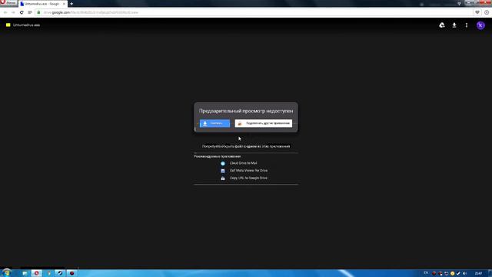Open Cloud Drive to Mail app
The height and width of the screenshot is (277, 492).
click(x=244, y=163)
